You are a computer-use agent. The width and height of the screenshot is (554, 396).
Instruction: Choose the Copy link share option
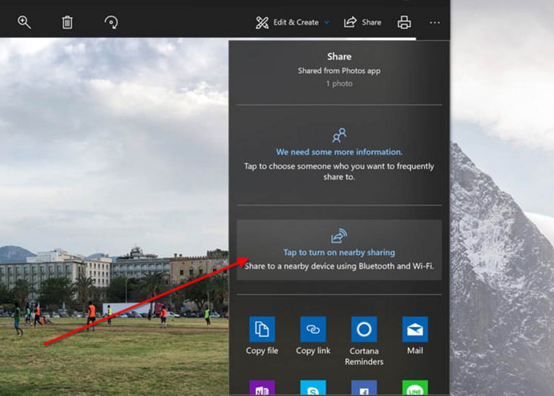[313, 329]
